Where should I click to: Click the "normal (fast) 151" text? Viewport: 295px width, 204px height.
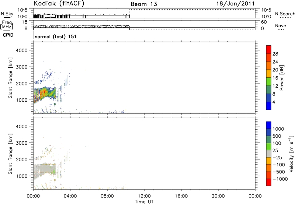[x=56, y=36]
